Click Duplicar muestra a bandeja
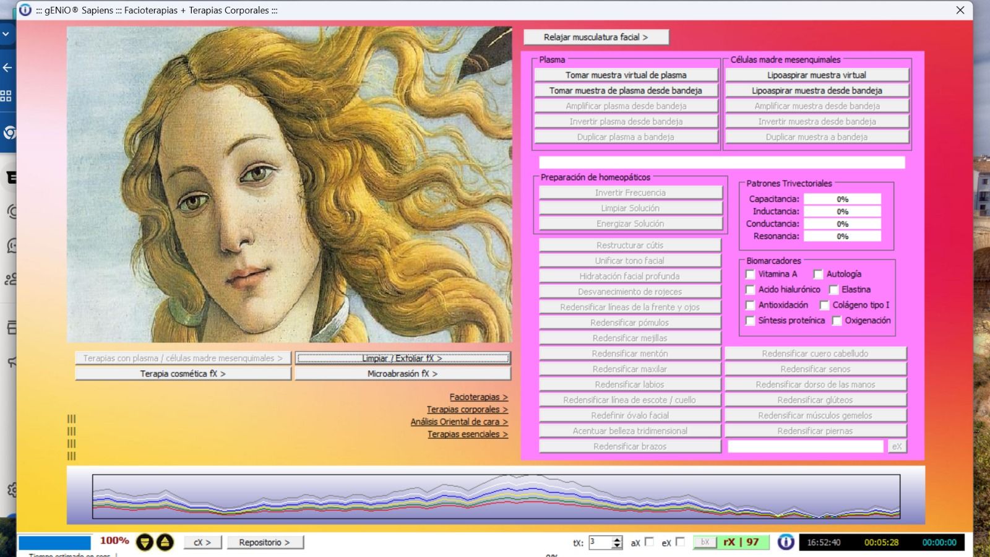Viewport: 990px width, 557px height. [817, 137]
